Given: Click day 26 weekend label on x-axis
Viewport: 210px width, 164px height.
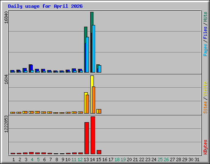Looking at the screenshot, I should coord(166,159).
